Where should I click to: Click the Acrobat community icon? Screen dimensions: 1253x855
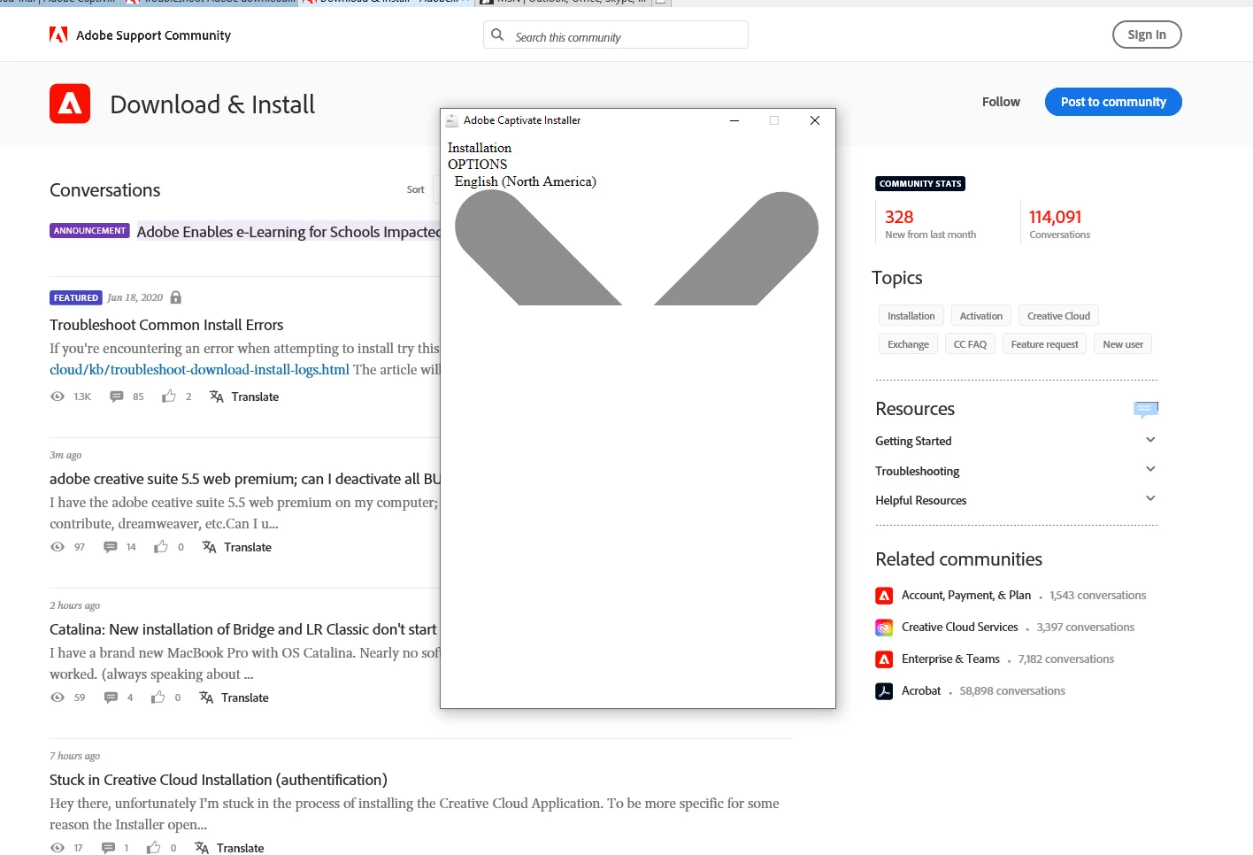tap(884, 691)
